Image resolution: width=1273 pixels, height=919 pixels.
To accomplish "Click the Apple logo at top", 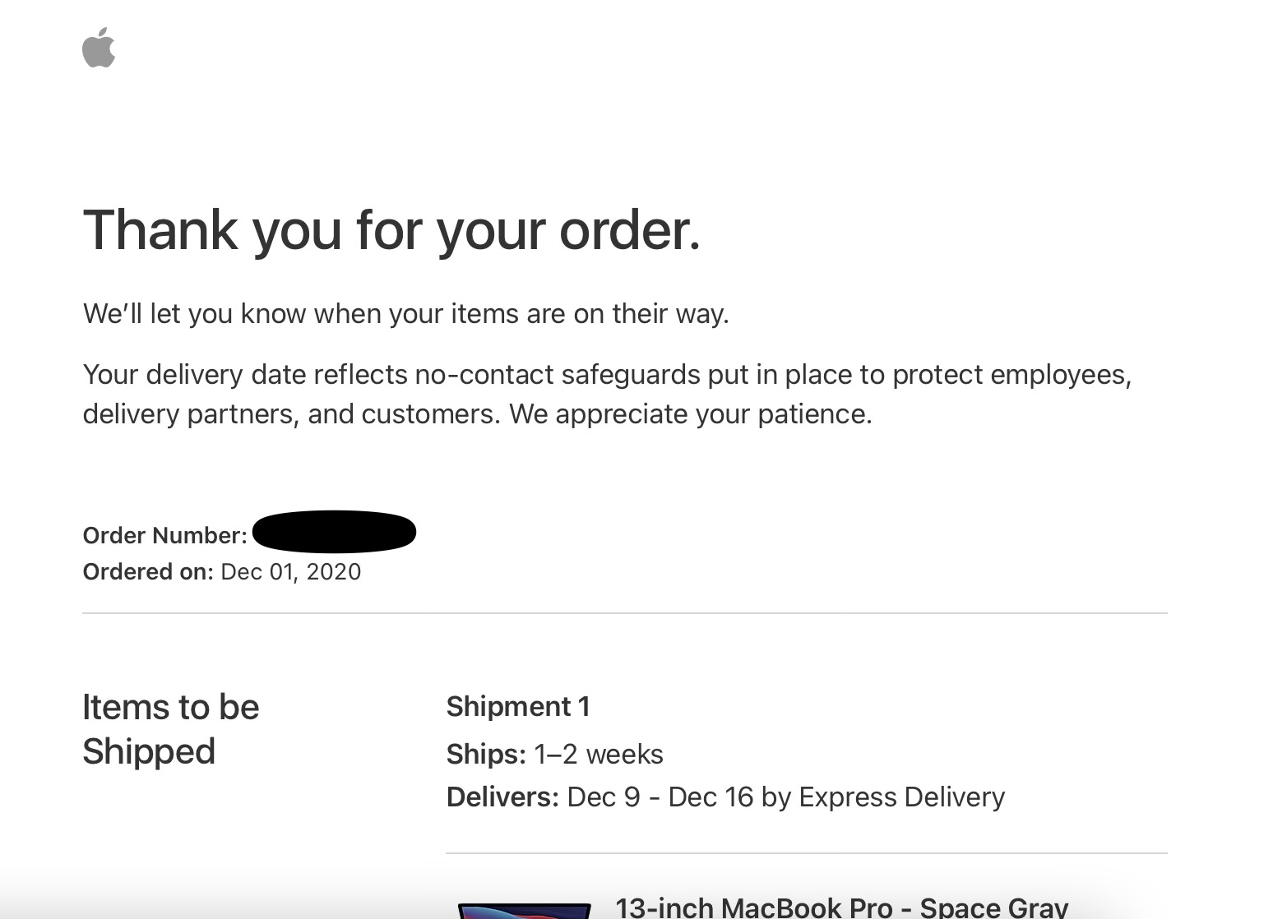I will coord(99,47).
